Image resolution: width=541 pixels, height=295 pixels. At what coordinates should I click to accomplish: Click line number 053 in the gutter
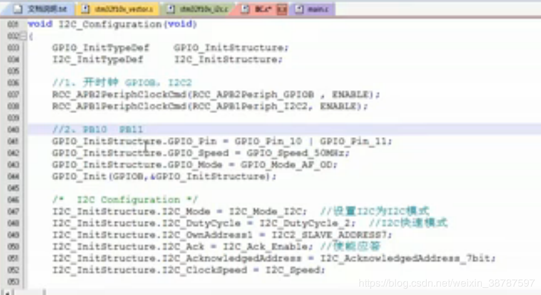(13, 282)
